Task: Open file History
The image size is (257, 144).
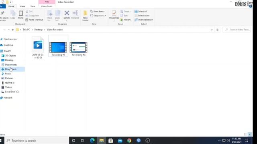Action: pos(126,20)
